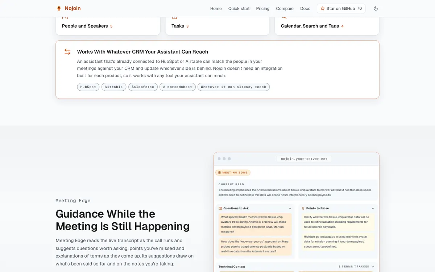Click the Nojoin microphone logo icon
This screenshot has width=435, height=272.
coord(59,8)
